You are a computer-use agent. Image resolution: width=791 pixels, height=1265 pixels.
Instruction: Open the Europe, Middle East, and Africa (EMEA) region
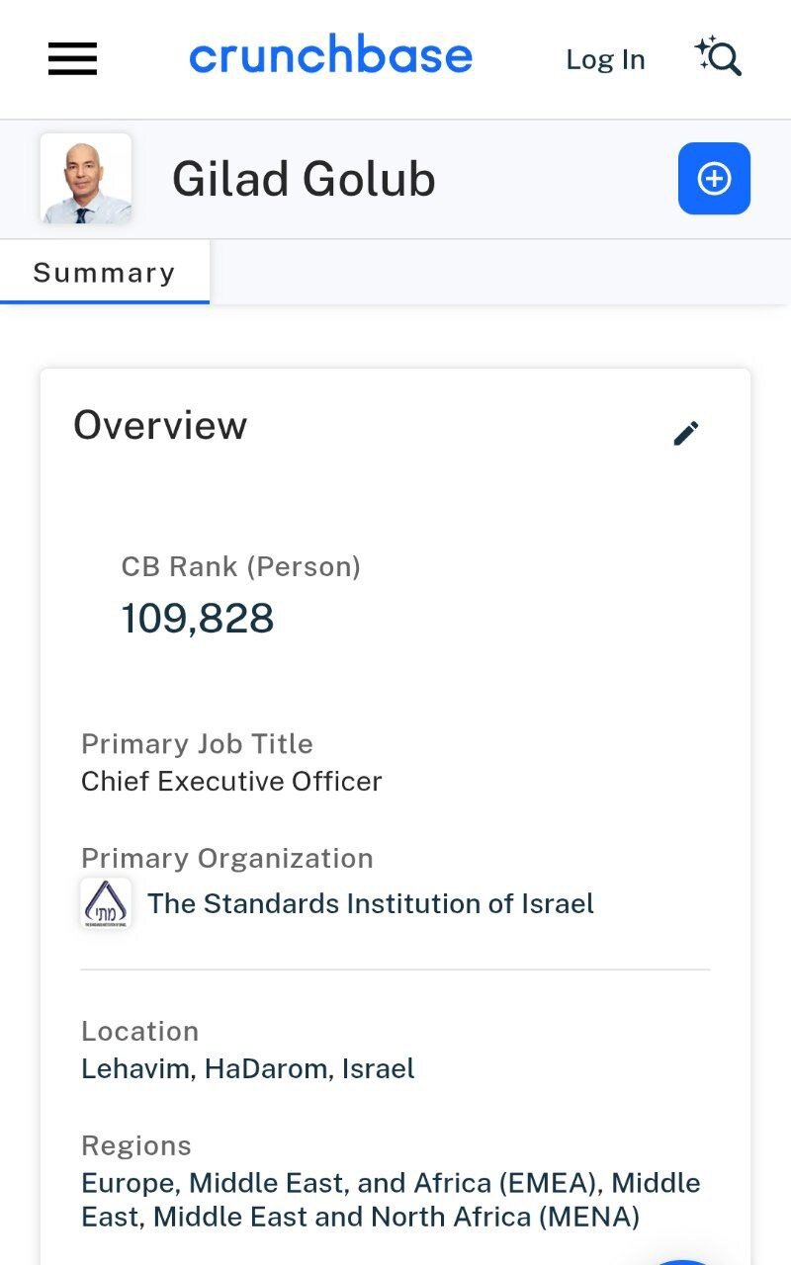pyautogui.click(x=342, y=1183)
